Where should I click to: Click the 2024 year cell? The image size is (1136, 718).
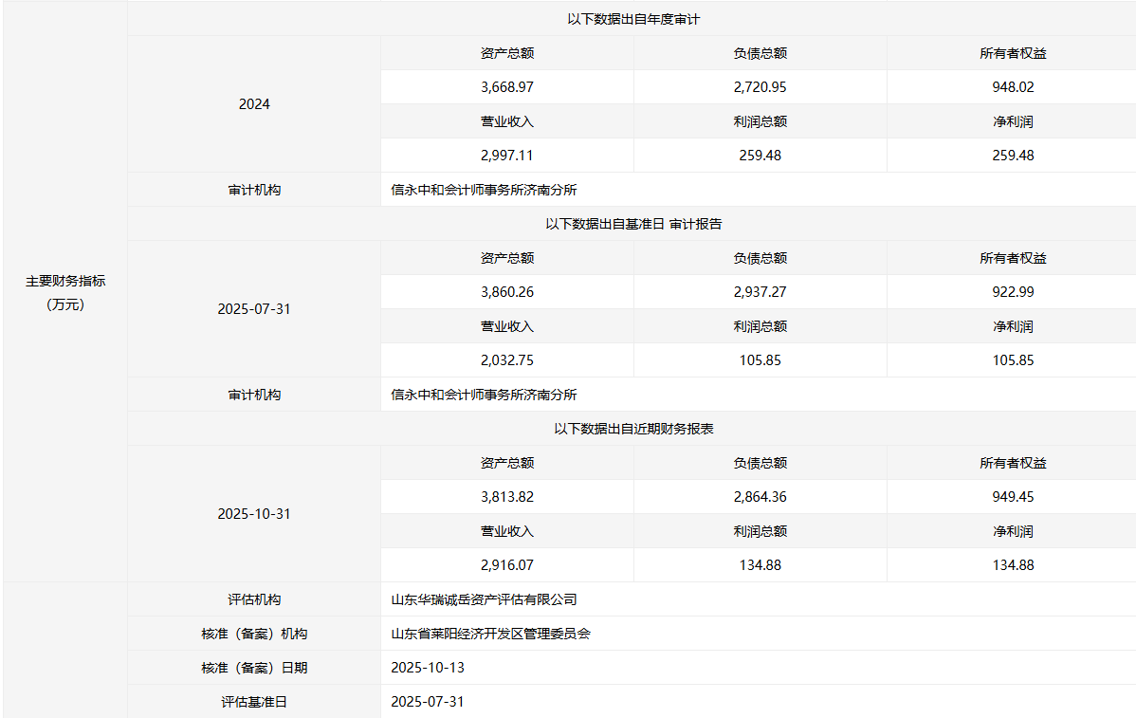(254, 104)
